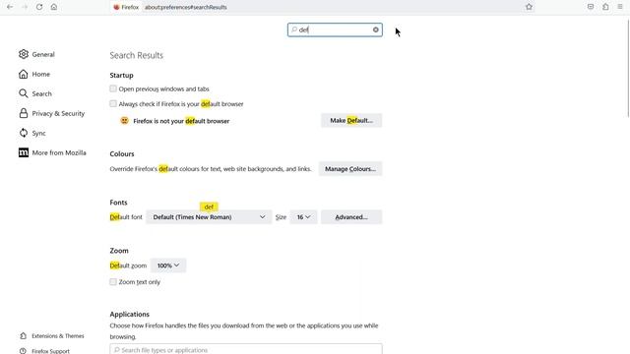Click the Find in Settings search field
Viewport: 630px width, 354px height.
(335, 29)
